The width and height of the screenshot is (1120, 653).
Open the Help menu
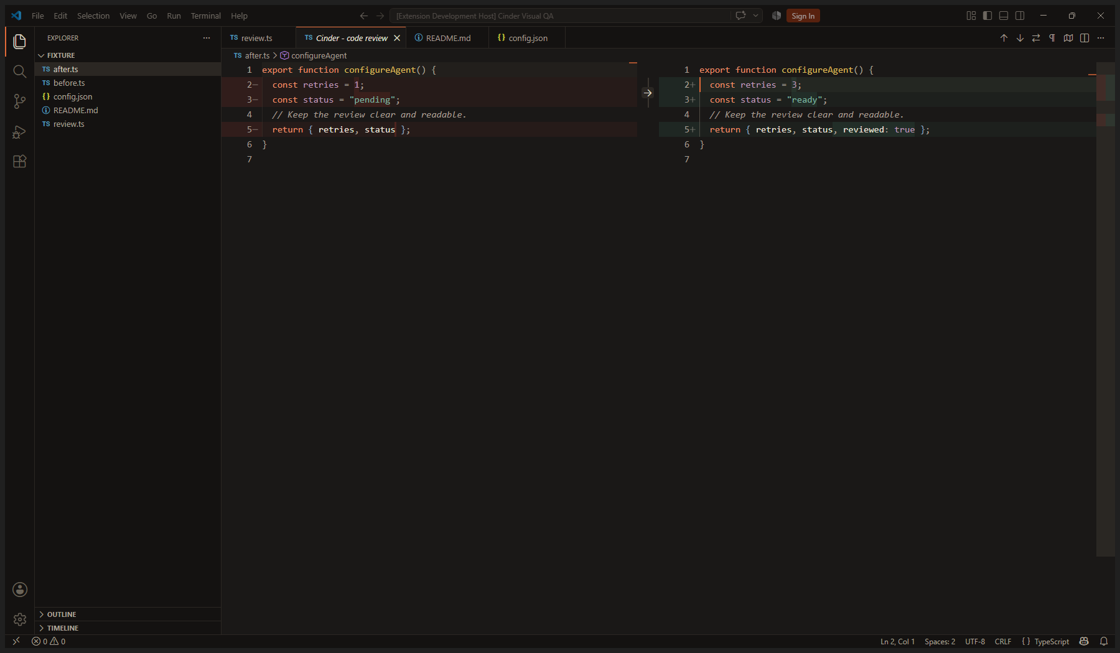239,16
